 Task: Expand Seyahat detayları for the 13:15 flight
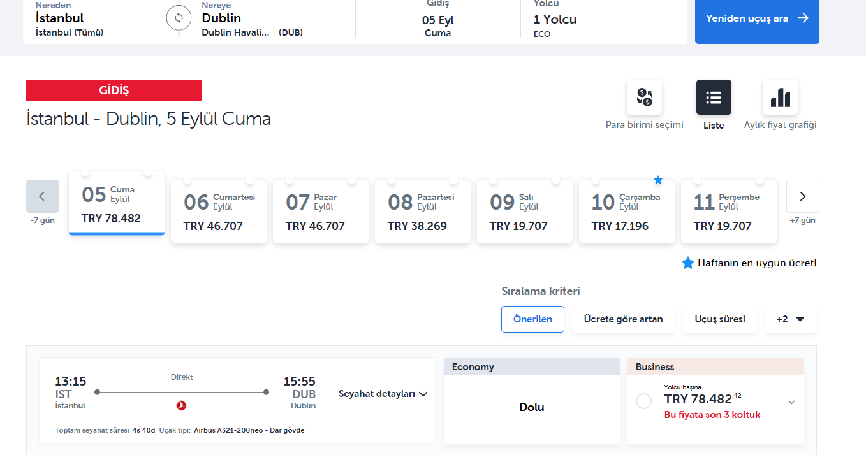tap(383, 394)
